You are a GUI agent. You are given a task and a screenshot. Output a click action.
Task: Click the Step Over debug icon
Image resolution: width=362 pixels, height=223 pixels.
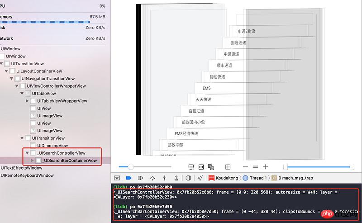pos(152,178)
